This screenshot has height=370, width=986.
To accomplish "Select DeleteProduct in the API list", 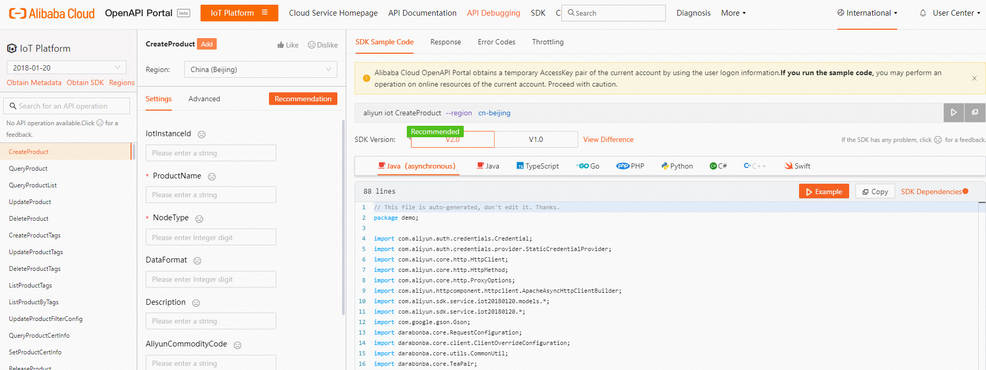I will point(29,219).
